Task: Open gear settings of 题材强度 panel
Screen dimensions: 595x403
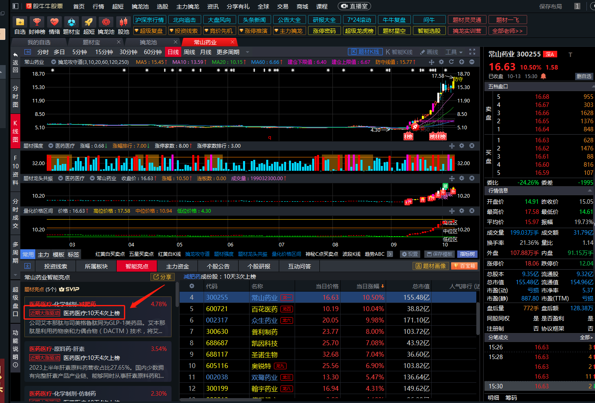Action: (462, 146)
